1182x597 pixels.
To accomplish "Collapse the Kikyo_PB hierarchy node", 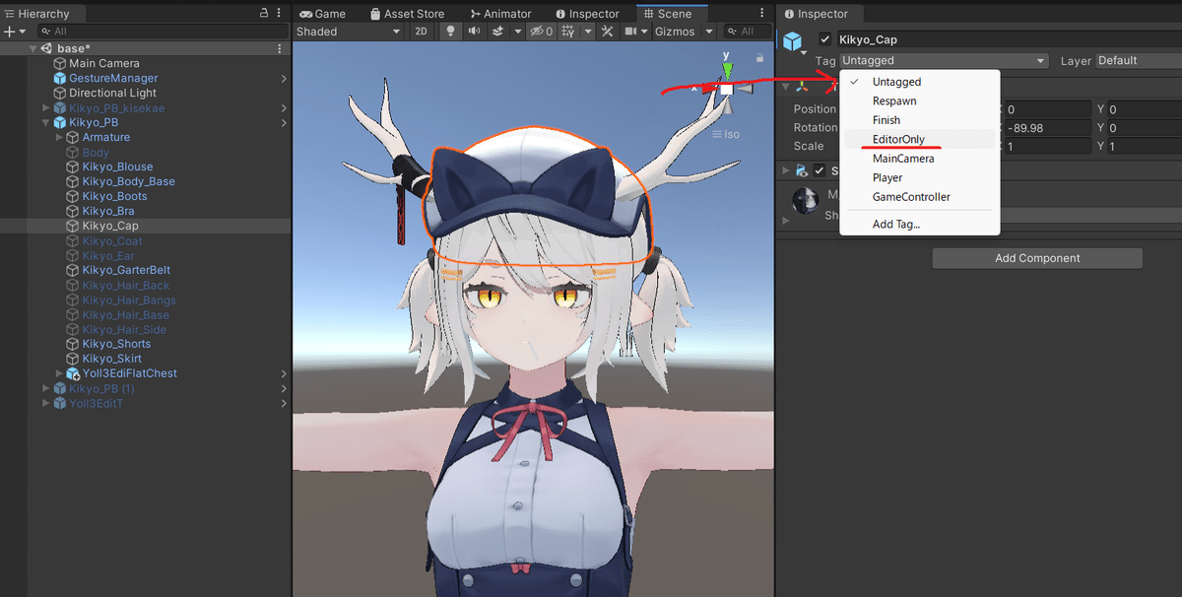I will coord(46,122).
